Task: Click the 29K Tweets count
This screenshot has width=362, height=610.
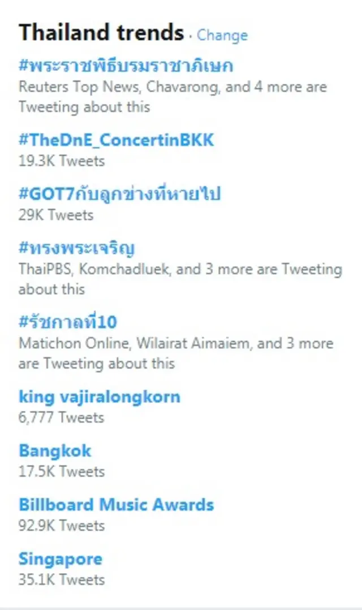Action: coord(56,215)
